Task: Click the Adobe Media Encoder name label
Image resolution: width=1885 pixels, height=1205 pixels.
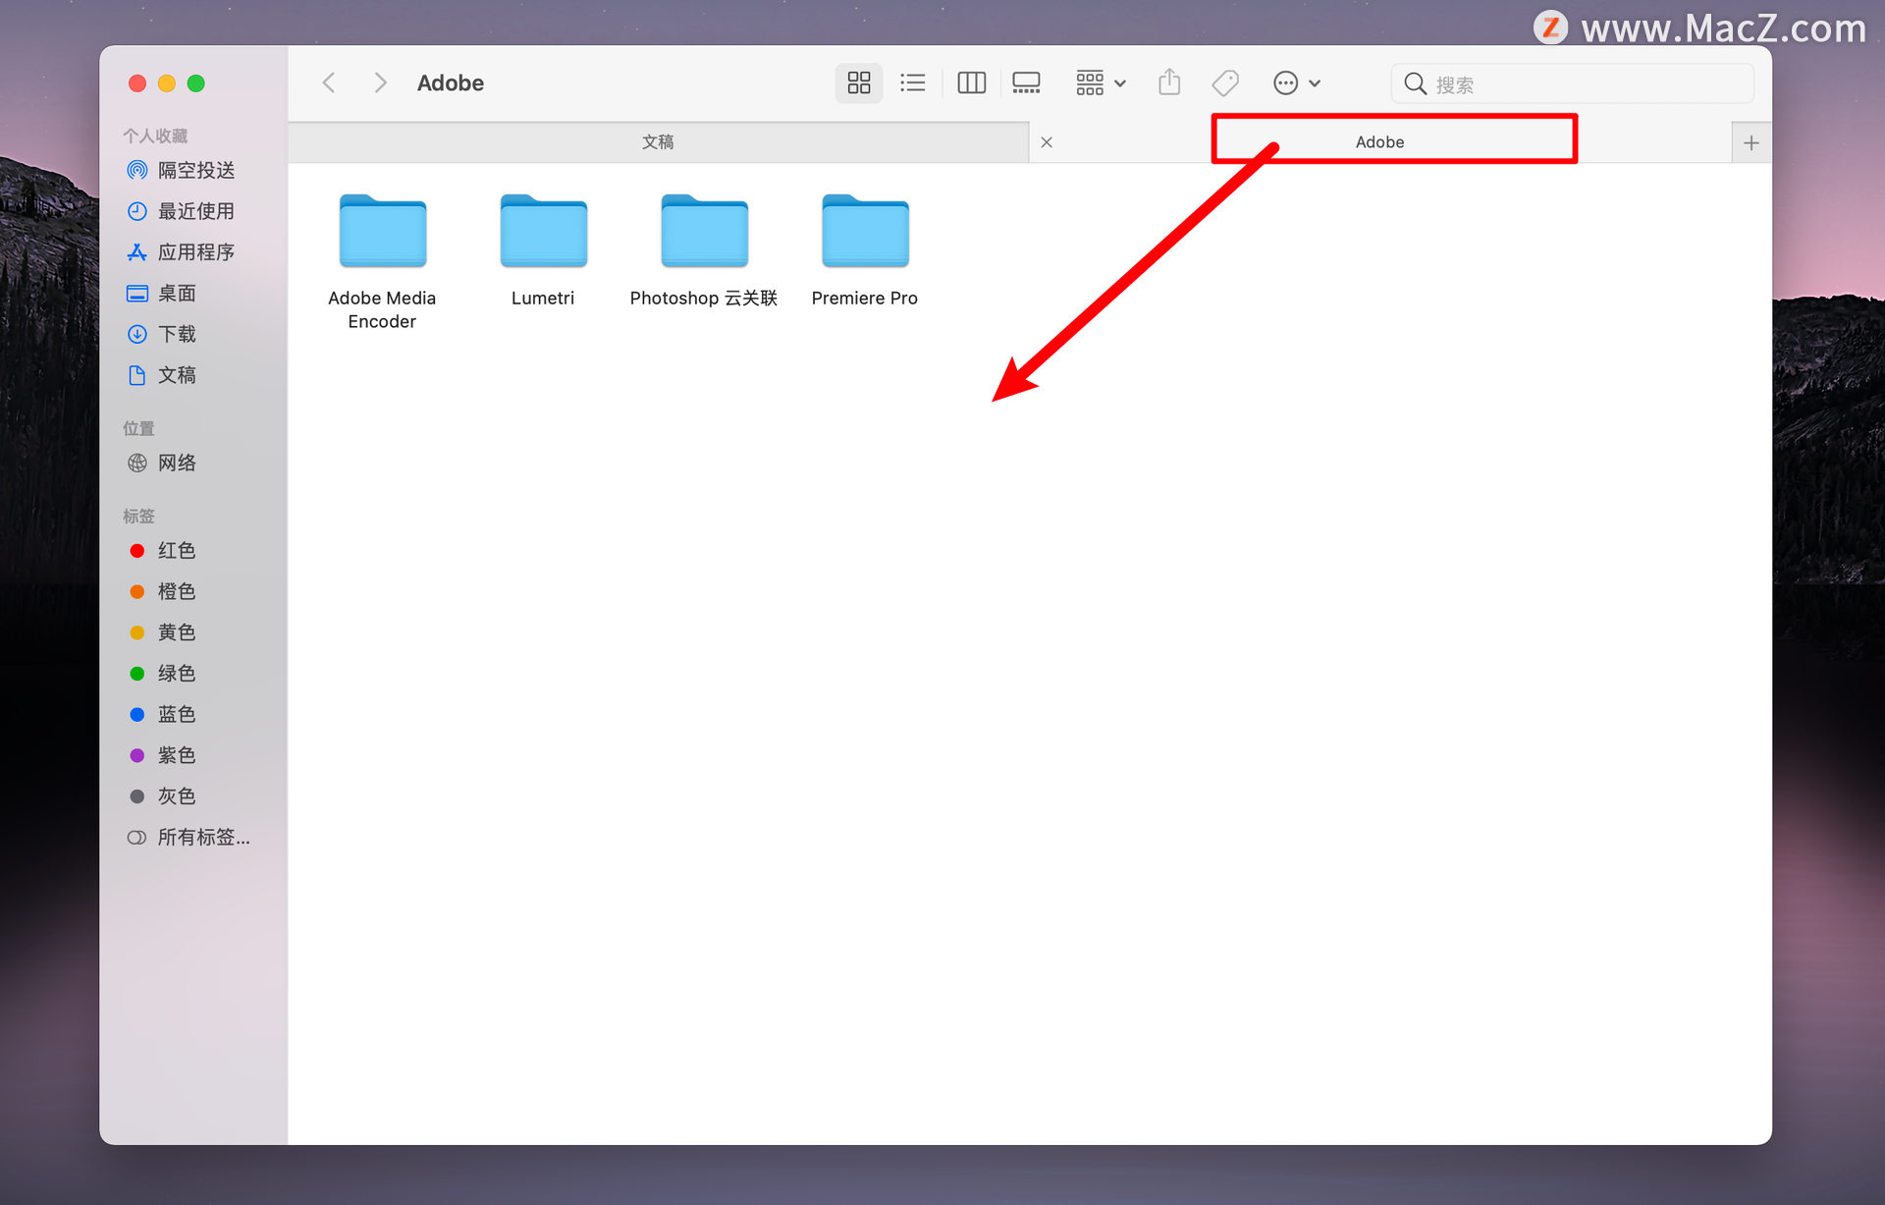Action: 382,310
